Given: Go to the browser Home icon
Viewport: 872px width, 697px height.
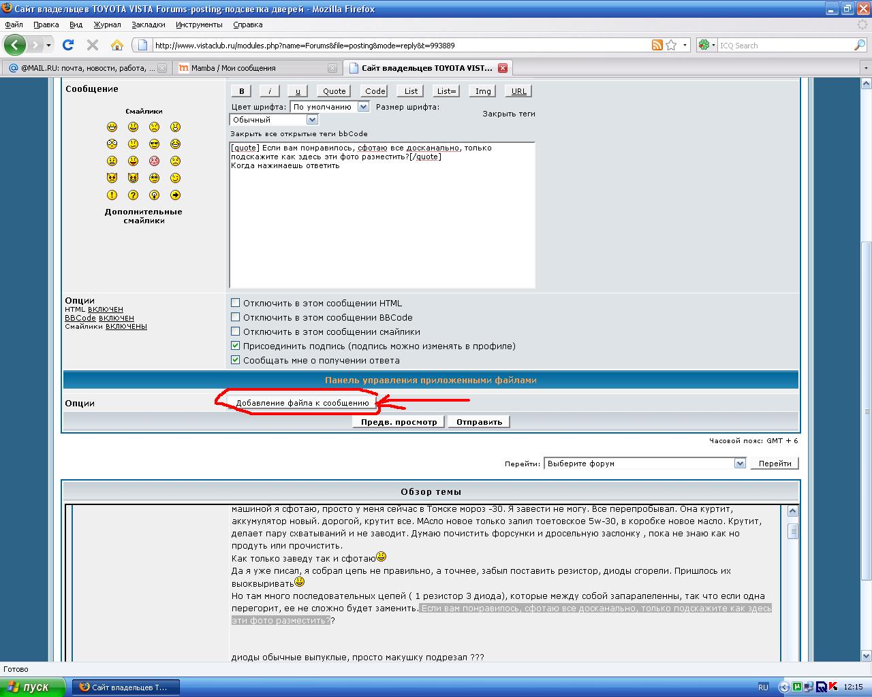Looking at the screenshot, I should [117, 46].
